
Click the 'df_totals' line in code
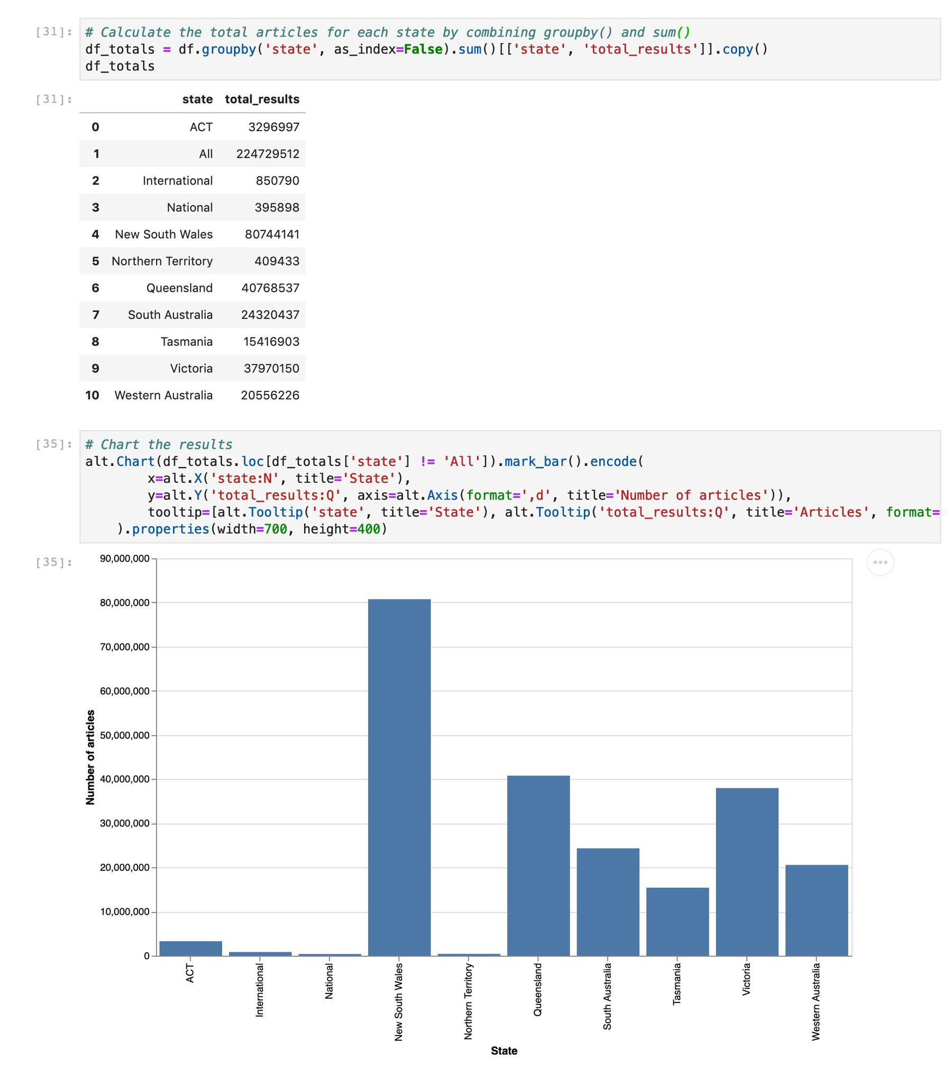(x=120, y=66)
